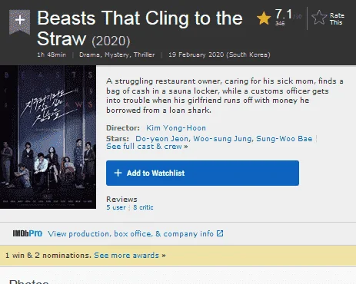
Task: Expand See full cast & crew
Action: (x=147, y=147)
